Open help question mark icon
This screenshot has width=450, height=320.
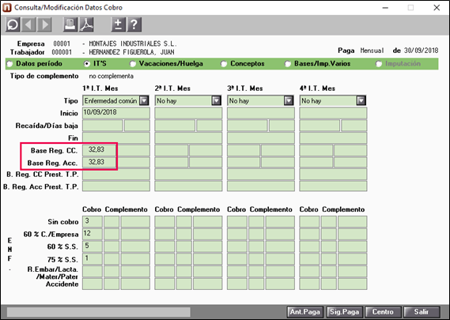click(134, 24)
